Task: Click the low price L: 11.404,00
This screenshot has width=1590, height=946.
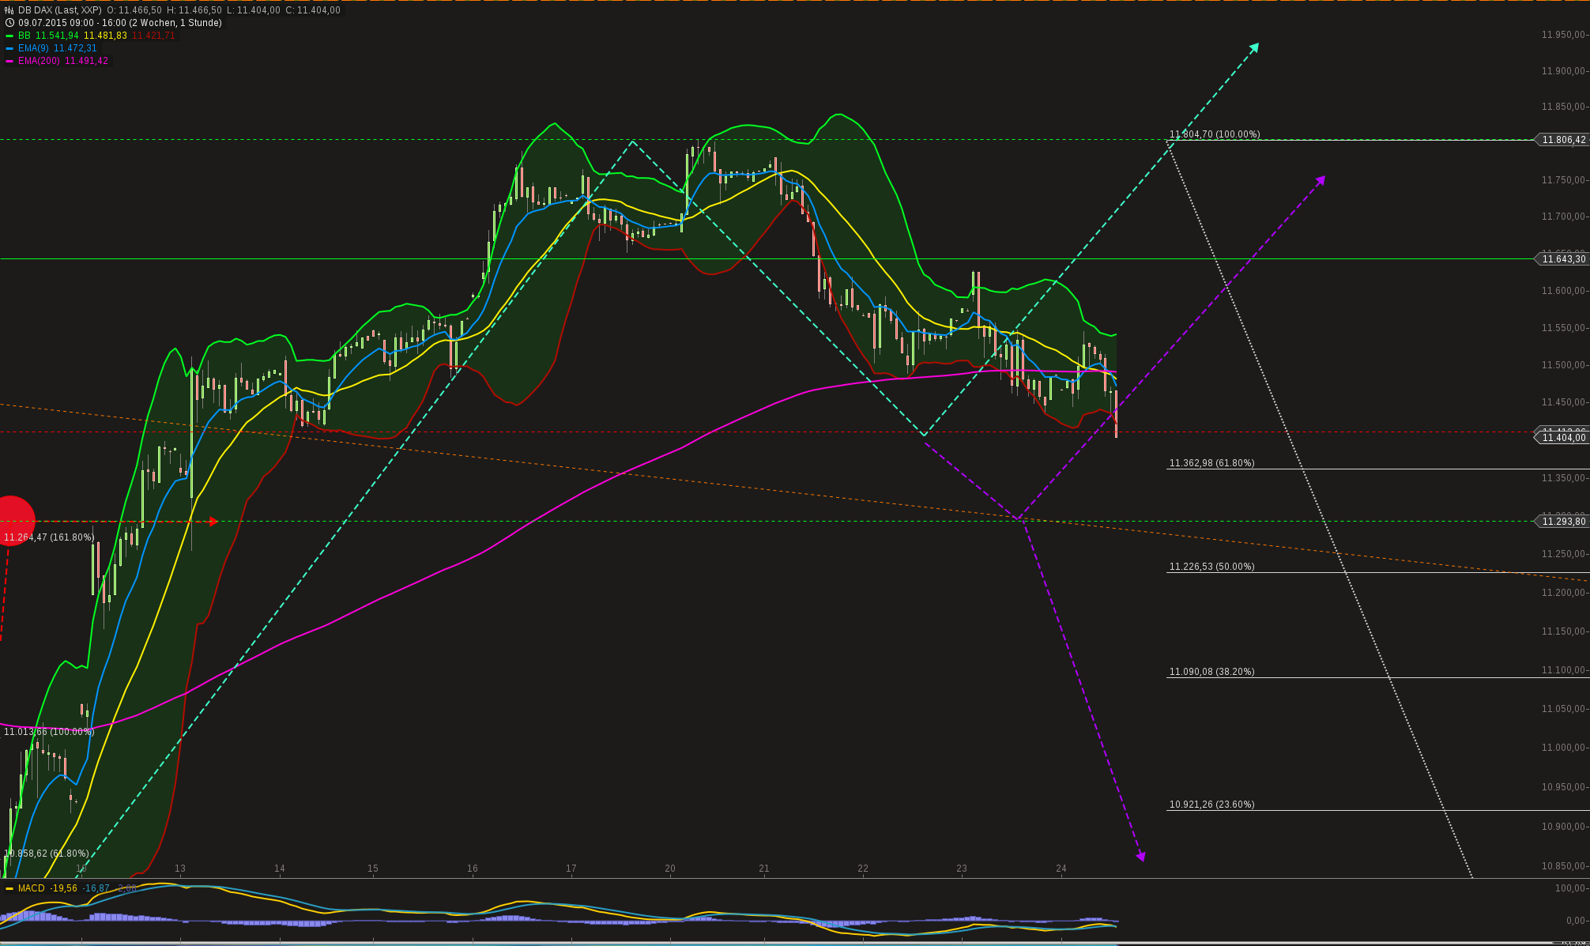Action: tap(254, 10)
